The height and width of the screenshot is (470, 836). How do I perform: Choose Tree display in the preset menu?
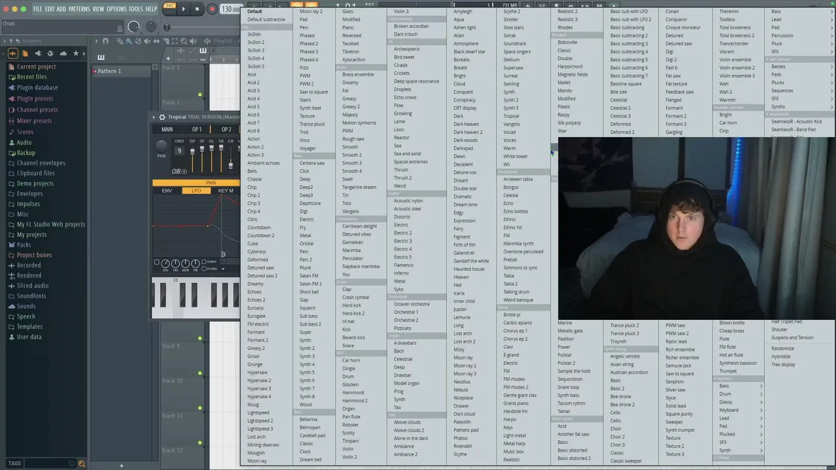(783, 364)
